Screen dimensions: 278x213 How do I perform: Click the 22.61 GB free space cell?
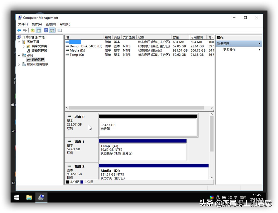coord(197,46)
